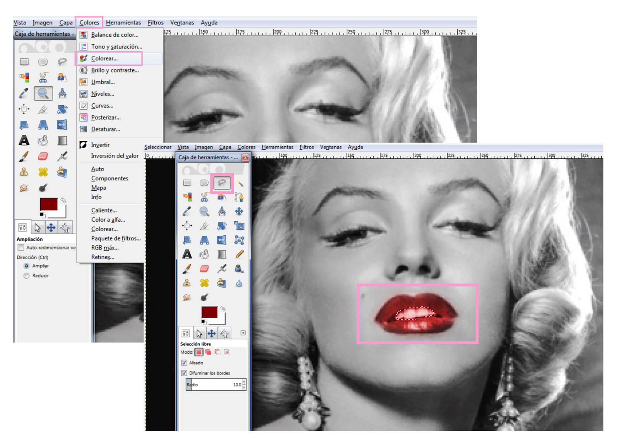Pick Scale tool in front toolbox
Viewport: 619px width, 438px height.
tap(239, 226)
